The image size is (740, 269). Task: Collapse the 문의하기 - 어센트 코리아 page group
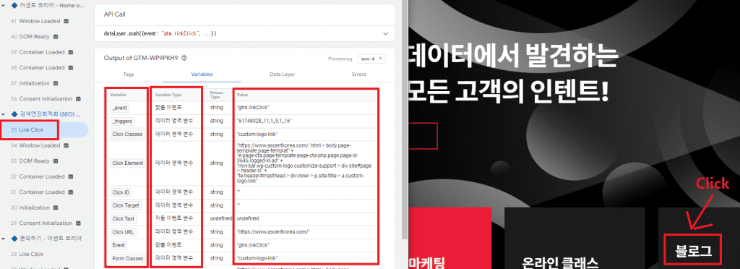pos(4,239)
